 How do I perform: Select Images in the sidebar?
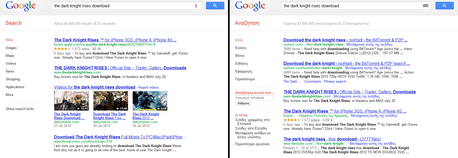11,48
